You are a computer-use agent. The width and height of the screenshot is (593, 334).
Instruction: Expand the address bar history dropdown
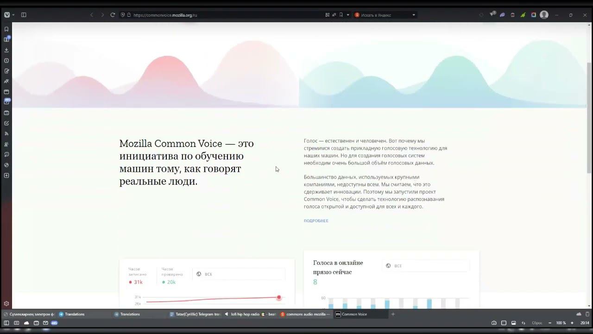point(348,15)
